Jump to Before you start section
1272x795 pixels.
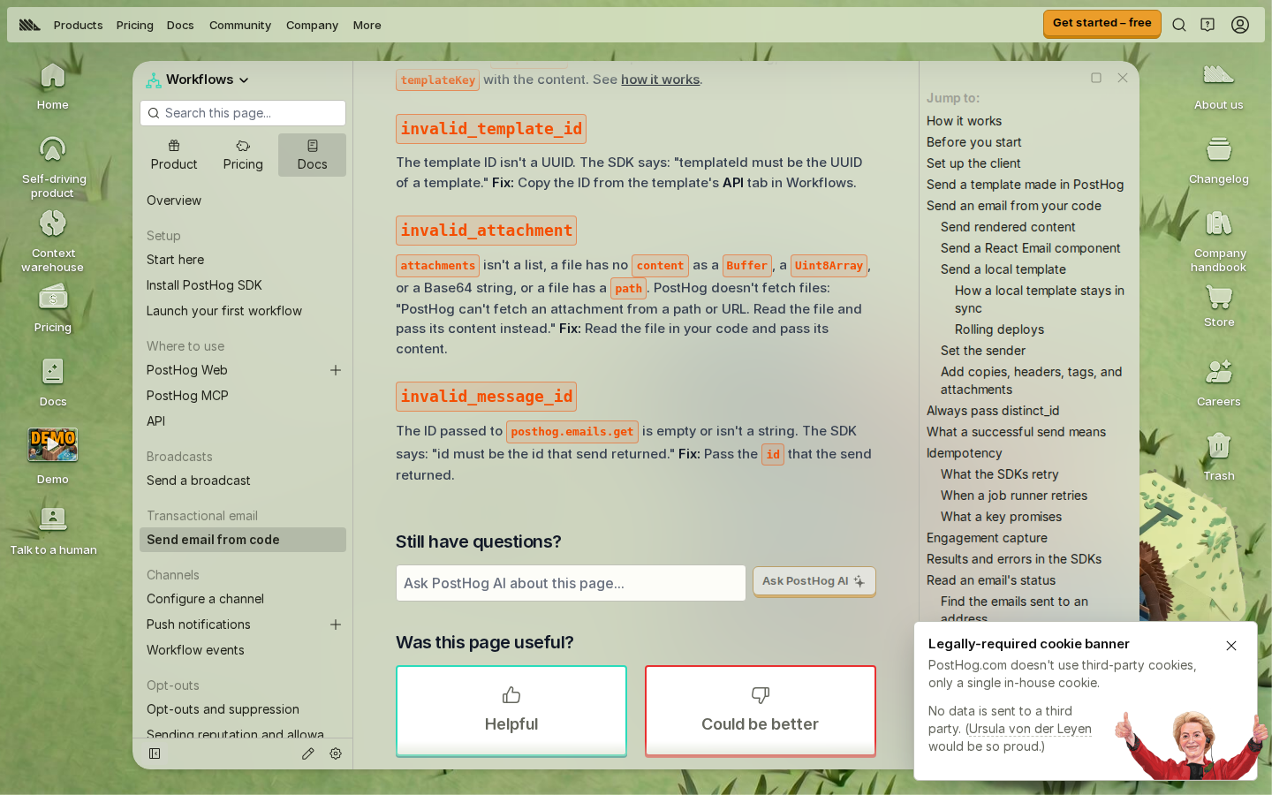973,142
